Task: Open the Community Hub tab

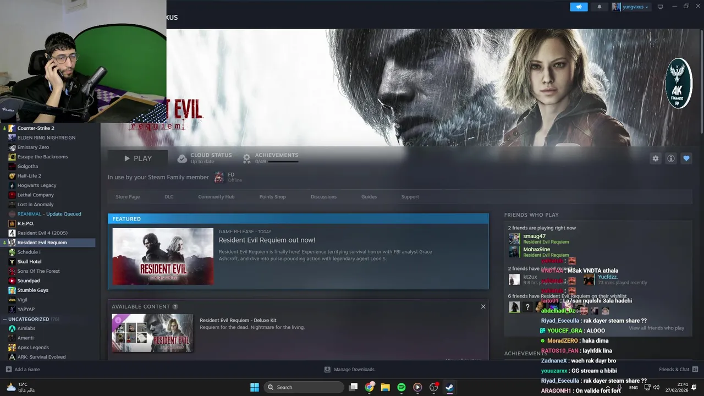Action: point(216,196)
